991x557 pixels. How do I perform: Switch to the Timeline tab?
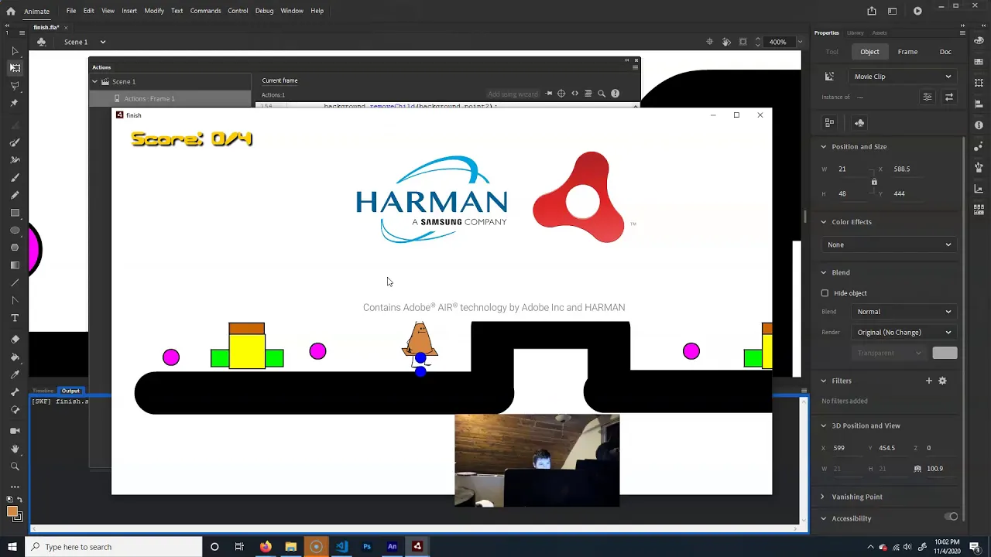coord(43,391)
